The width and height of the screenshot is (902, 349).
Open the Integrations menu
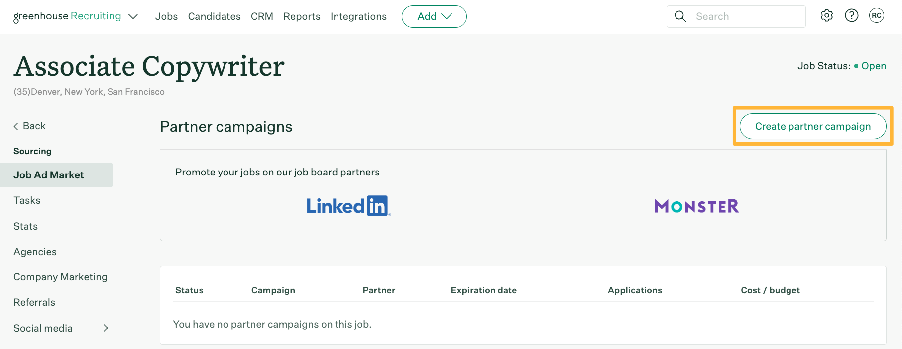point(358,16)
